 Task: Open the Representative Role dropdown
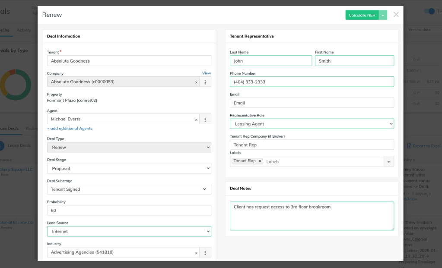[x=312, y=124]
